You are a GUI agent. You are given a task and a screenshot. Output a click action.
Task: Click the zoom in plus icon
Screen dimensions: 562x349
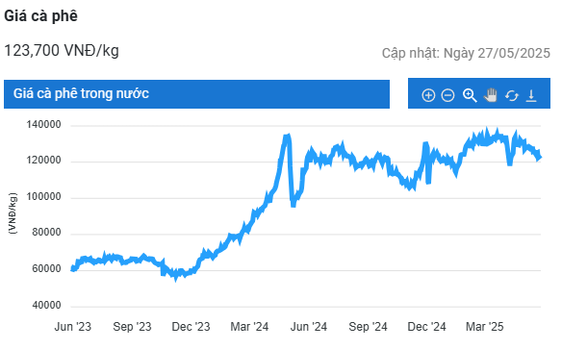428,95
